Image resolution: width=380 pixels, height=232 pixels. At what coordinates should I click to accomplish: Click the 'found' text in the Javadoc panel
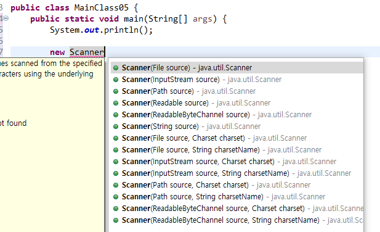coord(17,123)
